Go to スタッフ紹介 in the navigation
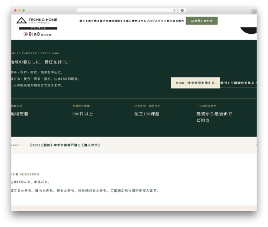 (163, 21)
